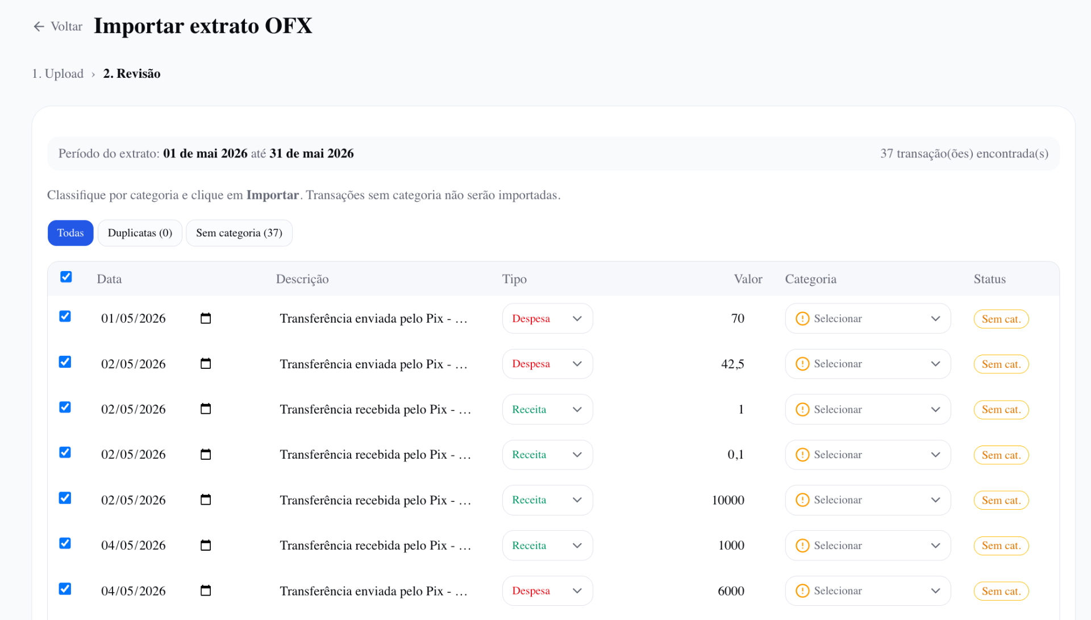Screen dimensions: 1091x620
Task: Open Tipo dropdown in the value 70 row
Action: coord(547,318)
